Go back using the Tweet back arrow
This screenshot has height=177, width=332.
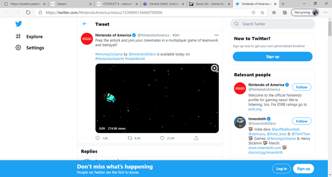pyautogui.click(x=85, y=24)
